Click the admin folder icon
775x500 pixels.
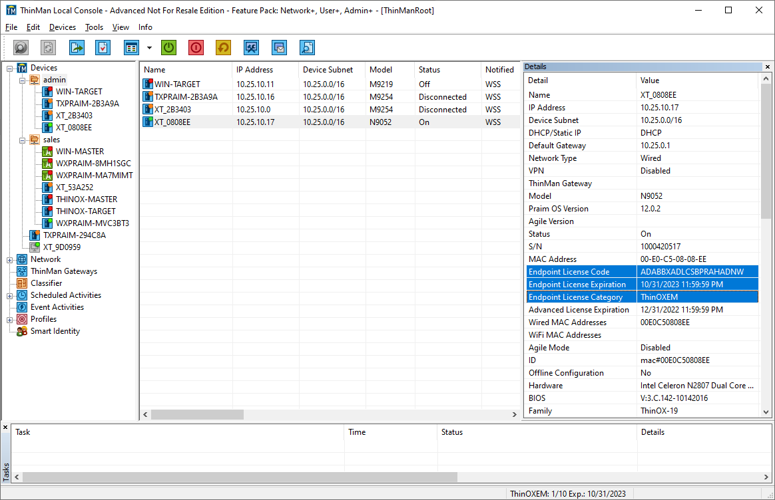coord(35,80)
